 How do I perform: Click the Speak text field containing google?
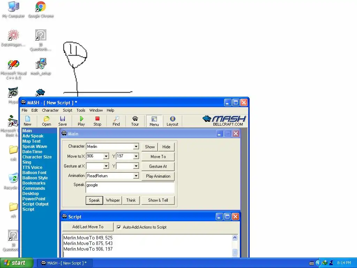click(x=130, y=187)
